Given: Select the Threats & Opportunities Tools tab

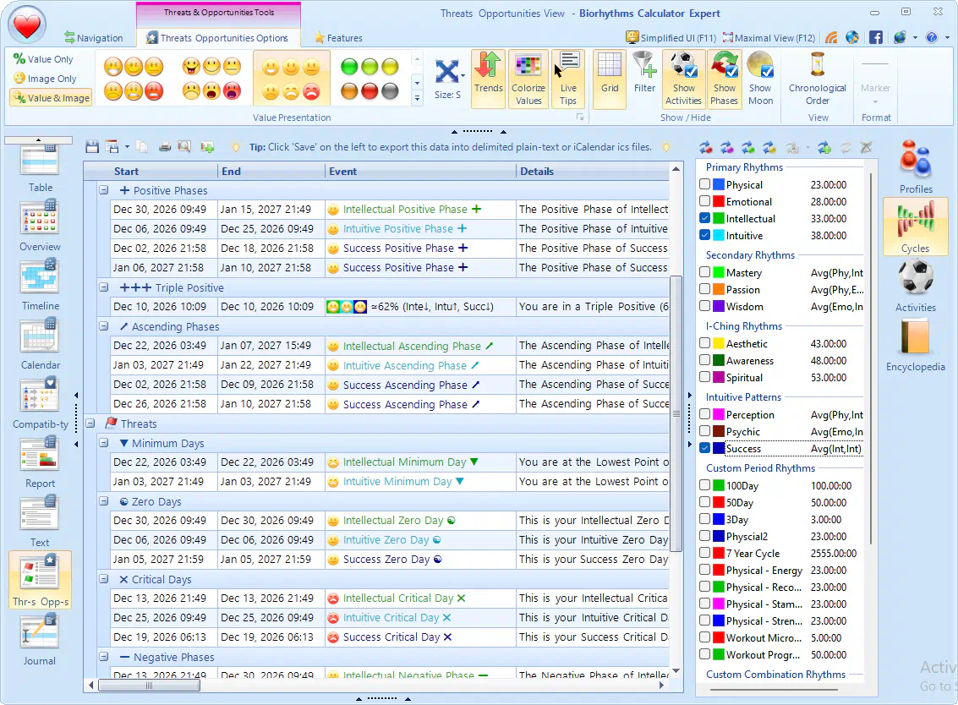Looking at the screenshot, I should [x=219, y=12].
